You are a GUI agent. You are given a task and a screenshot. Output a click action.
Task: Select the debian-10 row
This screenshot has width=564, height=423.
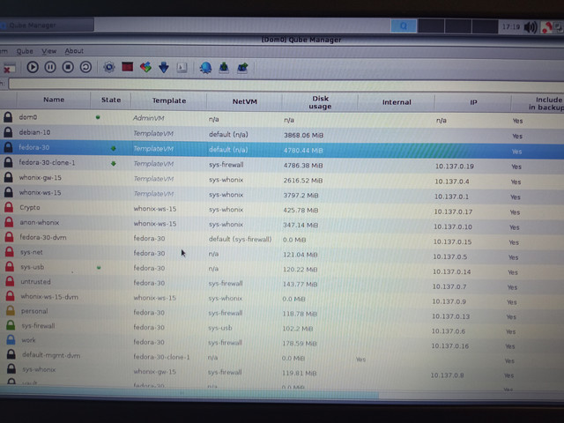point(282,133)
